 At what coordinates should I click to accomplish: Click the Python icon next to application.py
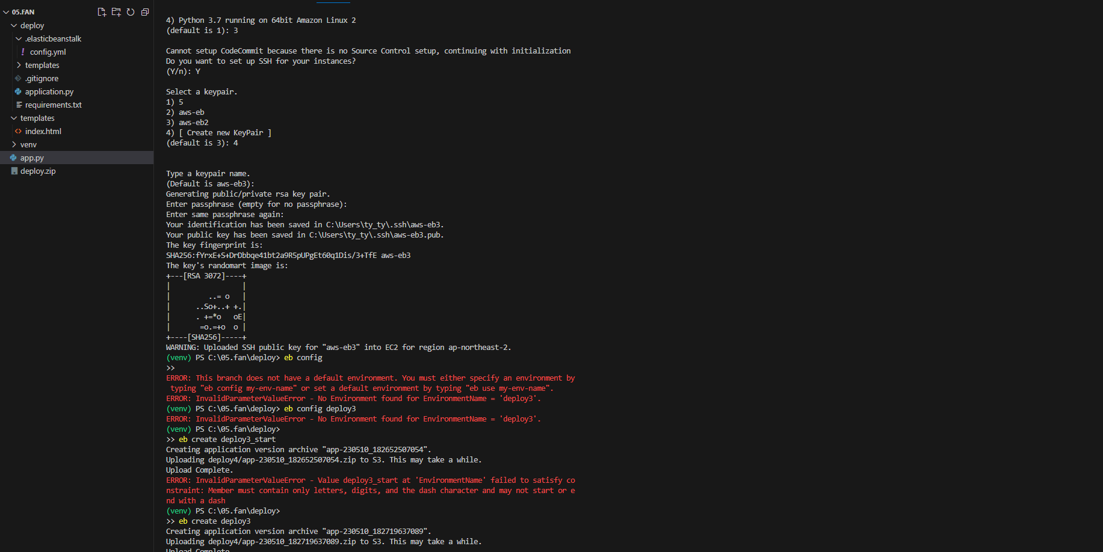click(x=18, y=91)
